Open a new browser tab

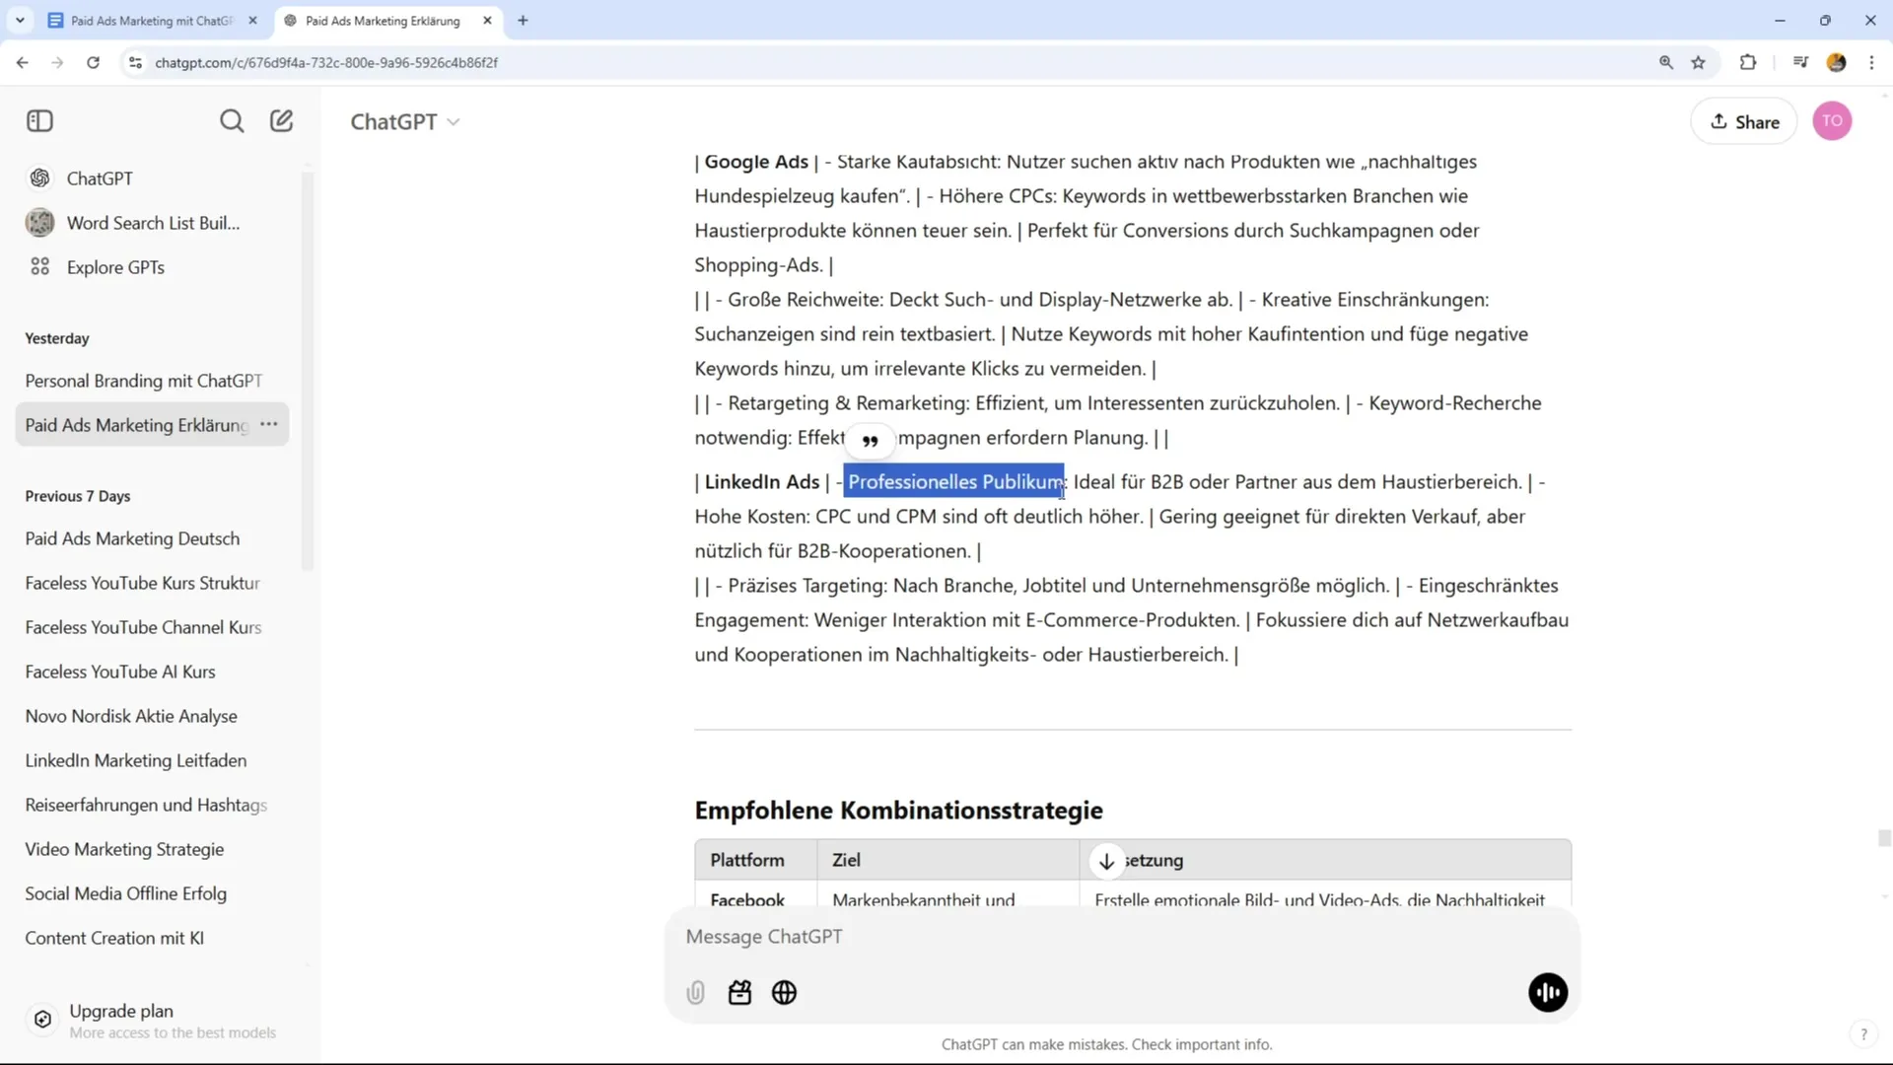[524, 20]
